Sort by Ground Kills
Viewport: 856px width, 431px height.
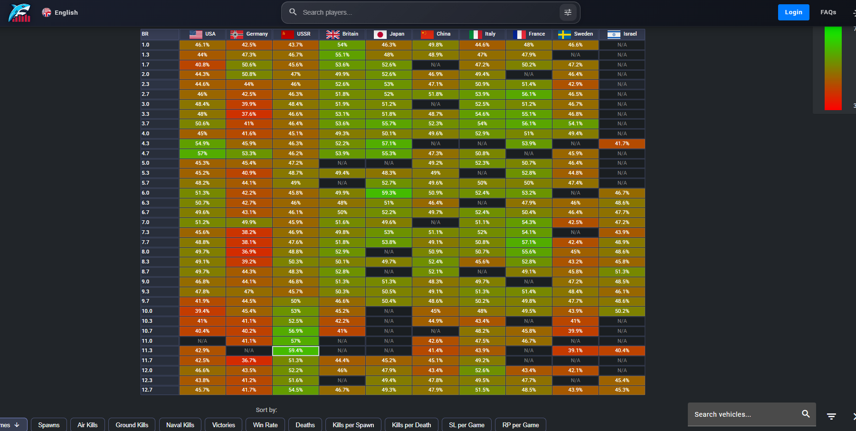132,425
